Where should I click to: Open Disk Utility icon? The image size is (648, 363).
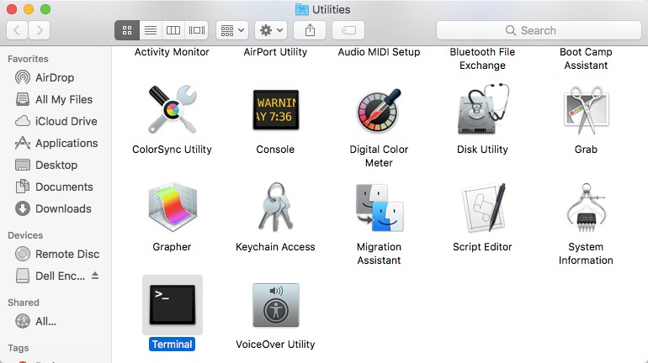pyautogui.click(x=482, y=111)
